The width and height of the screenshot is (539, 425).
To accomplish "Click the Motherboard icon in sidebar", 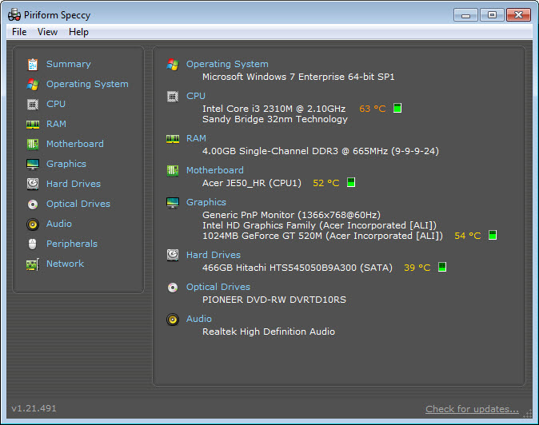I will (x=33, y=144).
